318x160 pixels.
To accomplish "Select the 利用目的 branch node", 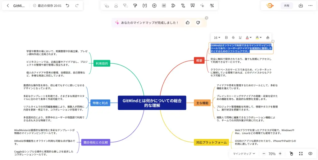I will pyautogui.click(x=102, y=63).
